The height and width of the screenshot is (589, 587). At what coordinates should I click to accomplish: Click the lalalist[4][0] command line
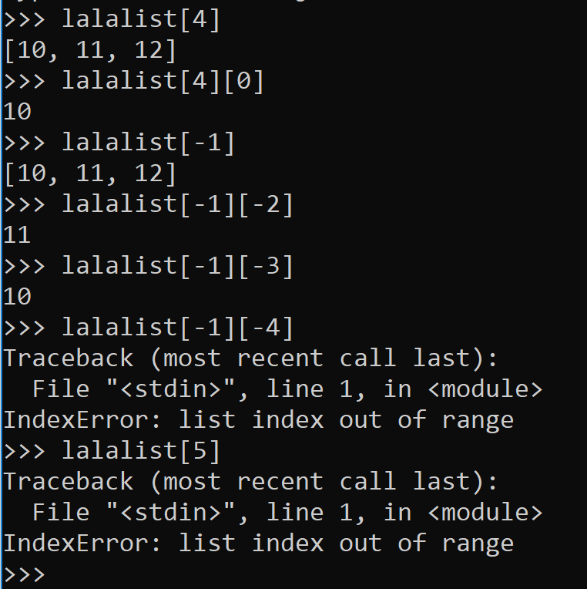click(x=163, y=81)
